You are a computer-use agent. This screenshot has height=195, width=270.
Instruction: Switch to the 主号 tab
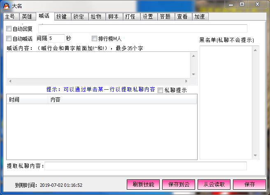tap(11, 17)
